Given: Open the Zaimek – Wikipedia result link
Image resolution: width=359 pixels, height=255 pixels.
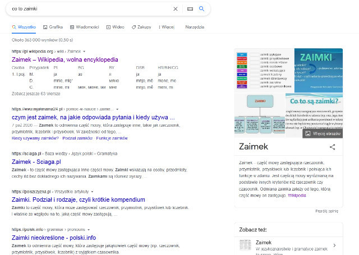Looking at the screenshot, I should tap(65, 59).
